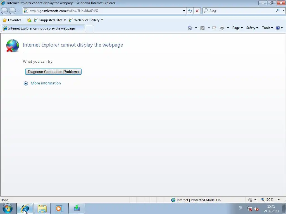Click the Print icon
286x214 pixels.
coord(222,28)
